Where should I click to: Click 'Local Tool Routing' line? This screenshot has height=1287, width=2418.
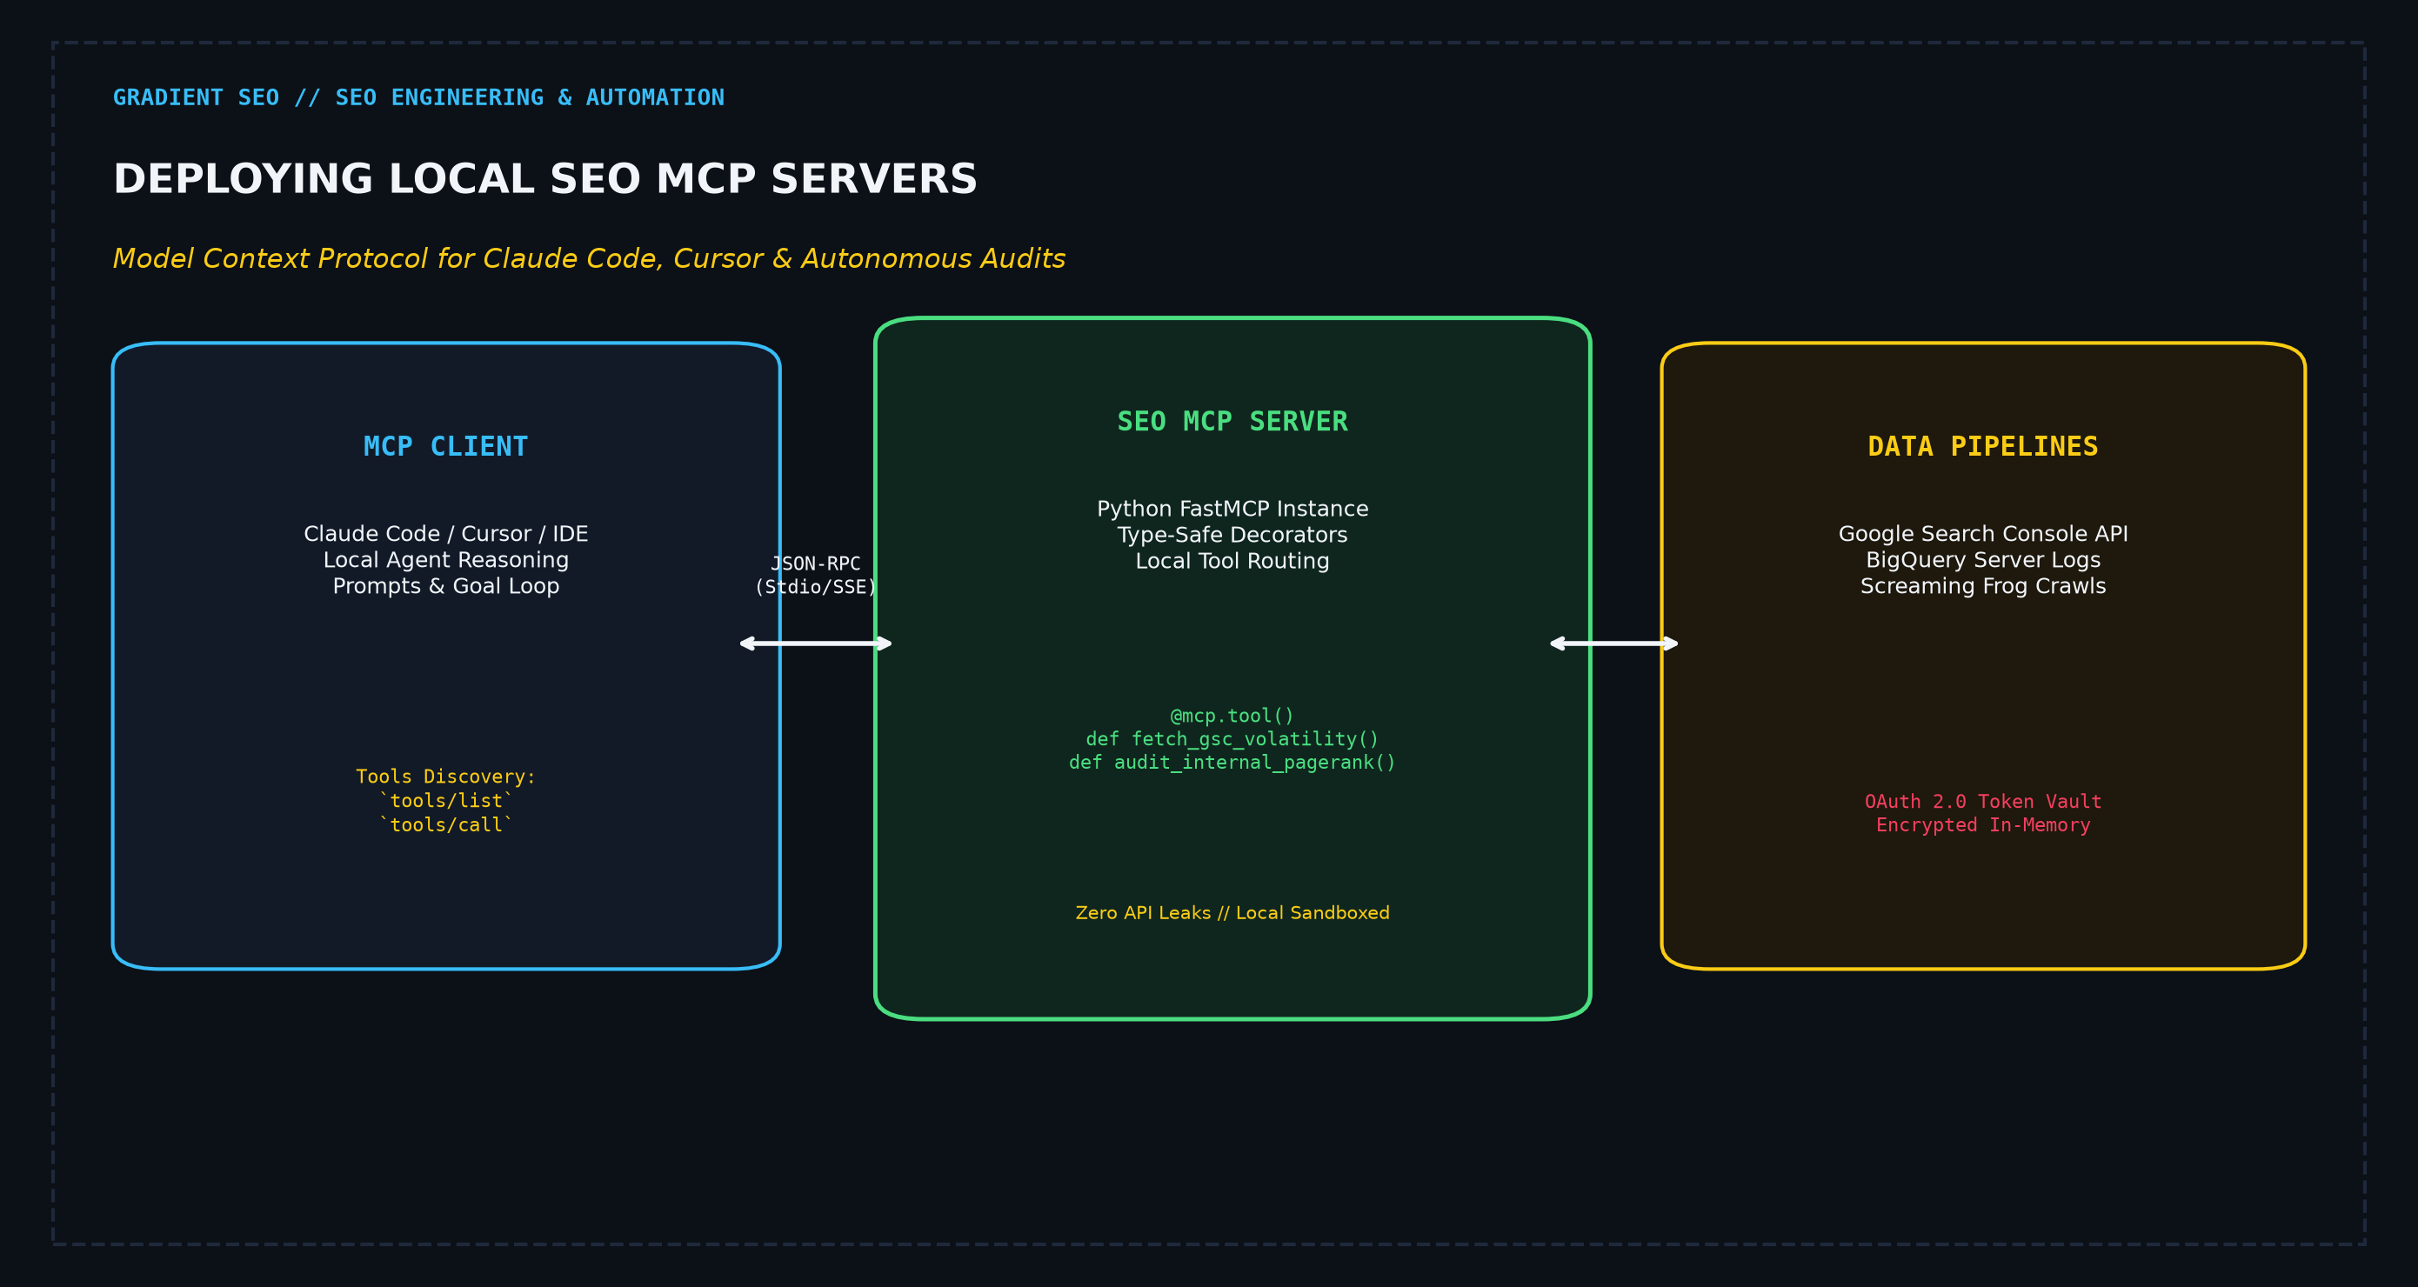click(1232, 562)
